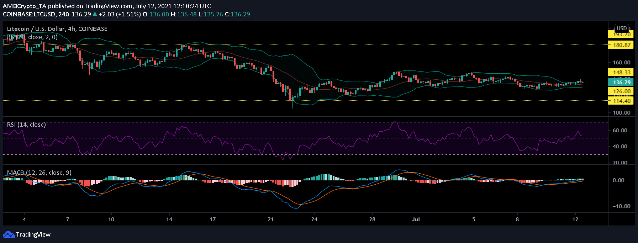Click the +2.03 (+1.51%) price change value
This screenshot has width=638, height=243.
tap(120, 14)
